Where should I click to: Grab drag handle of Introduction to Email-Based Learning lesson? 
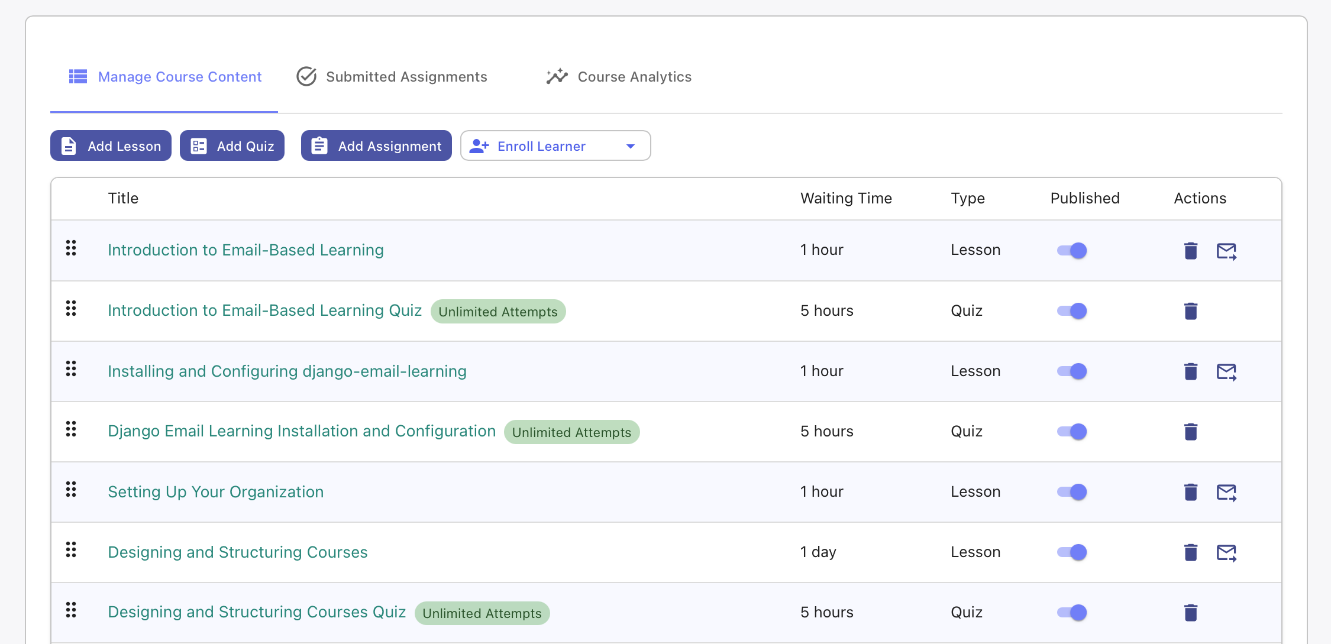tap(71, 248)
